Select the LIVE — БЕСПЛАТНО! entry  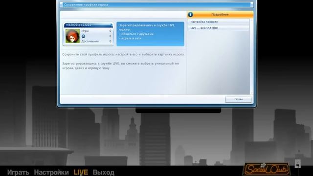pos(218,28)
